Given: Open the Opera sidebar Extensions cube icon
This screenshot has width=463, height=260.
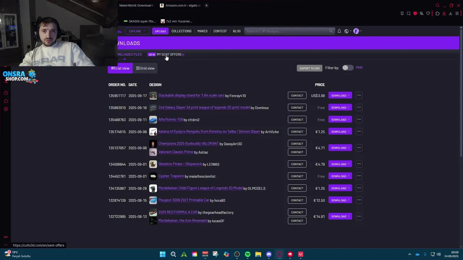Looking at the screenshot, I should [6, 101].
